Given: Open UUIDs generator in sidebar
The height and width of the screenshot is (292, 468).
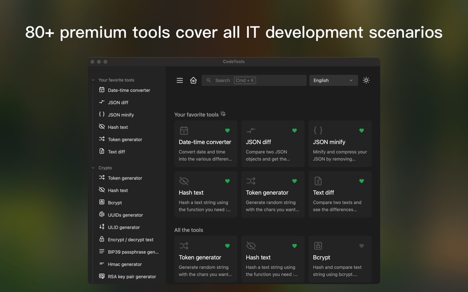Looking at the screenshot, I should [x=125, y=215].
